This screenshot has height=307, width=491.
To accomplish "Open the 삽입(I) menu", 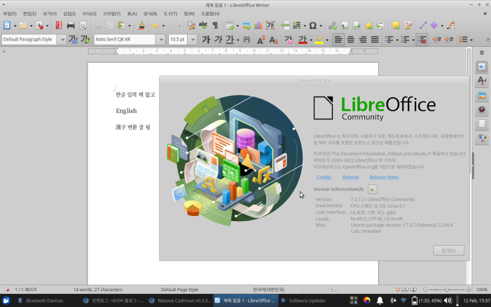I will click(x=69, y=14).
